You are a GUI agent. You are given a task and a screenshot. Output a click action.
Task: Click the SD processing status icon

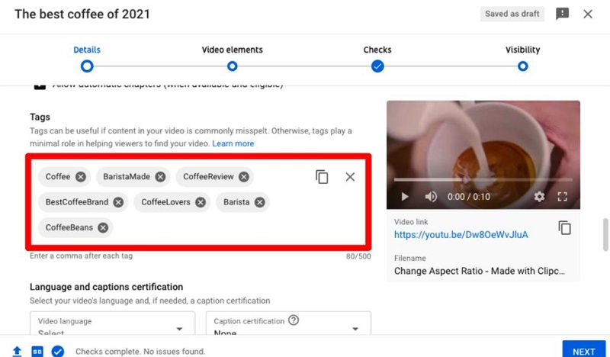click(x=37, y=351)
